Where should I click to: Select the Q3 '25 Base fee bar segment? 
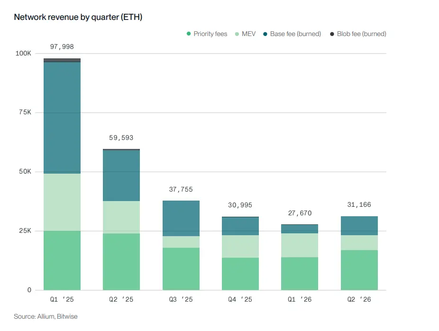[181, 219]
